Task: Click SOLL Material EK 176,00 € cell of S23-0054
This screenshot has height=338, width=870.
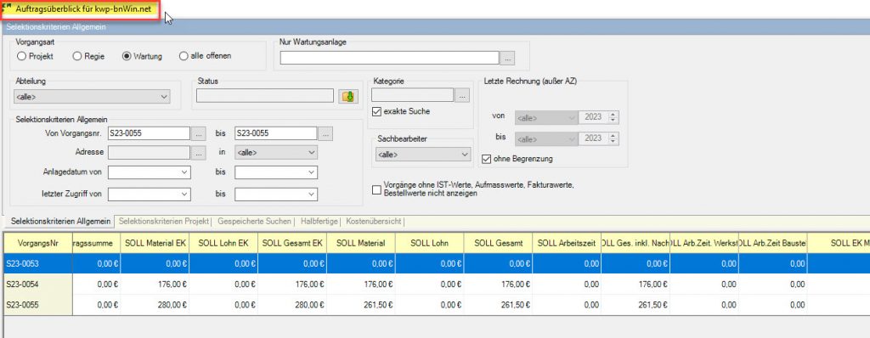Action: [x=155, y=284]
